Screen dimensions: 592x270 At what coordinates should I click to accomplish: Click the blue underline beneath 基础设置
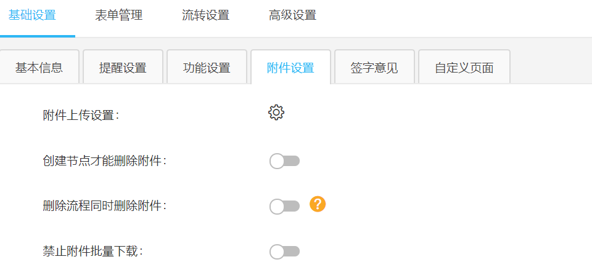tap(37, 36)
